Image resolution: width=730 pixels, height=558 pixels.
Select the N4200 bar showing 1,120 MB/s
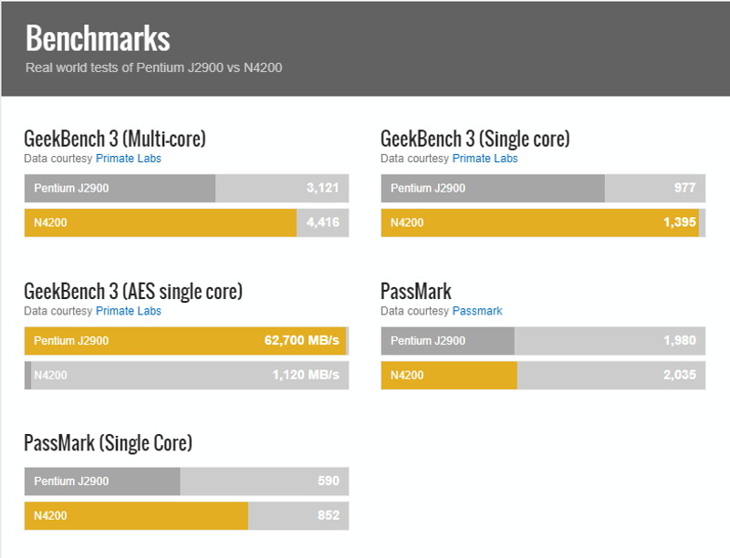click(x=186, y=375)
